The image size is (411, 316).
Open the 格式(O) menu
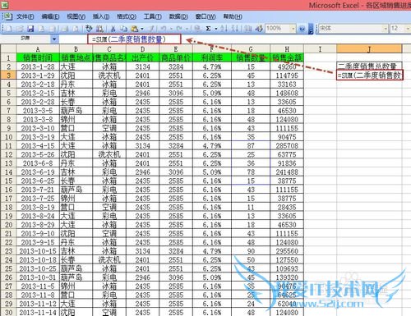(127, 16)
